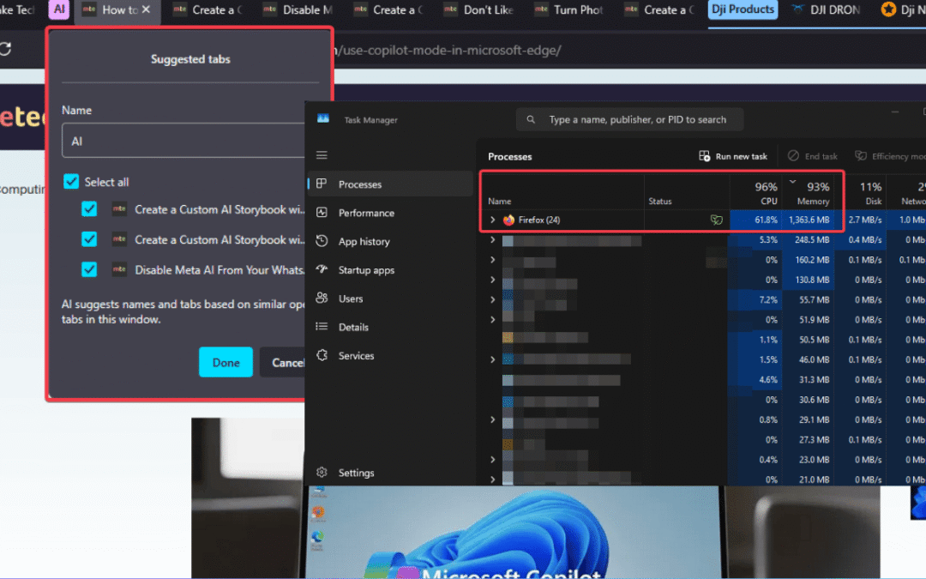Uncheck the first Create a Custom AI Storybook tab
This screenshot has height=579, width=926.
coord(88,210)
